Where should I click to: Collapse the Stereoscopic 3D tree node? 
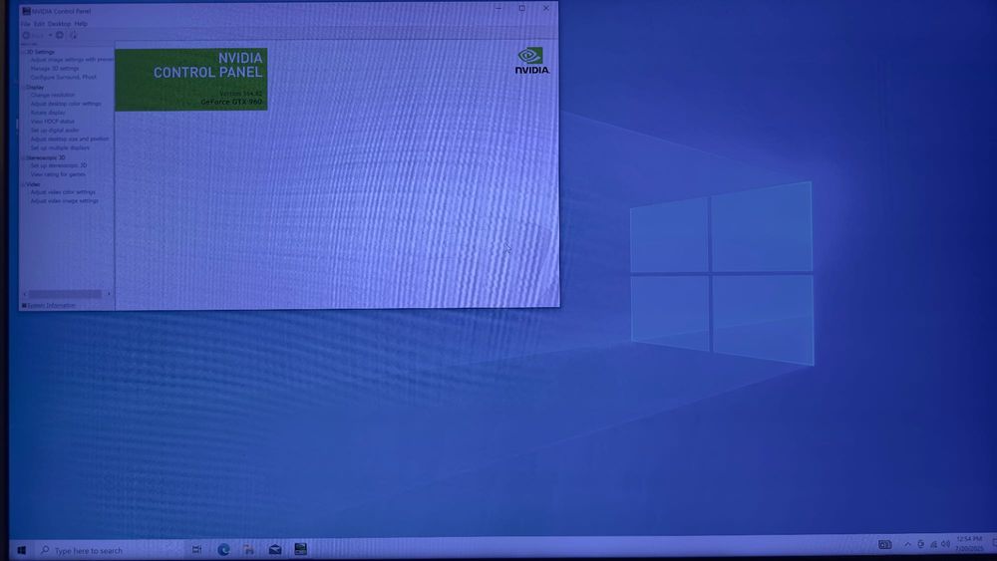coord(23,157)
